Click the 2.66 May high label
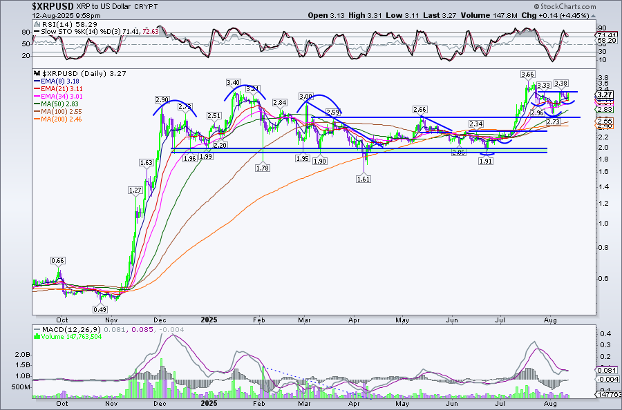622x410 pixels. coord(420,109)
